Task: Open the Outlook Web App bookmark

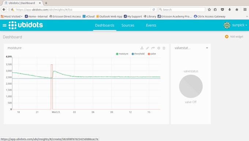Action: pyautogui.click(x=109, y=16)
